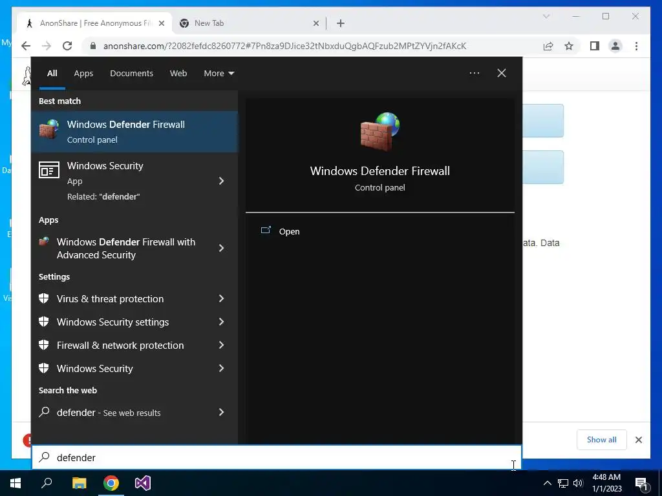Switch to the New Tab browser tab

coord(249,23)
